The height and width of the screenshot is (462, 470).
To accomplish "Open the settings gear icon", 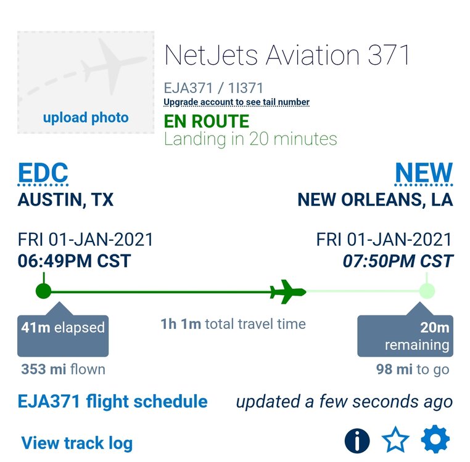I will [435, 440].
